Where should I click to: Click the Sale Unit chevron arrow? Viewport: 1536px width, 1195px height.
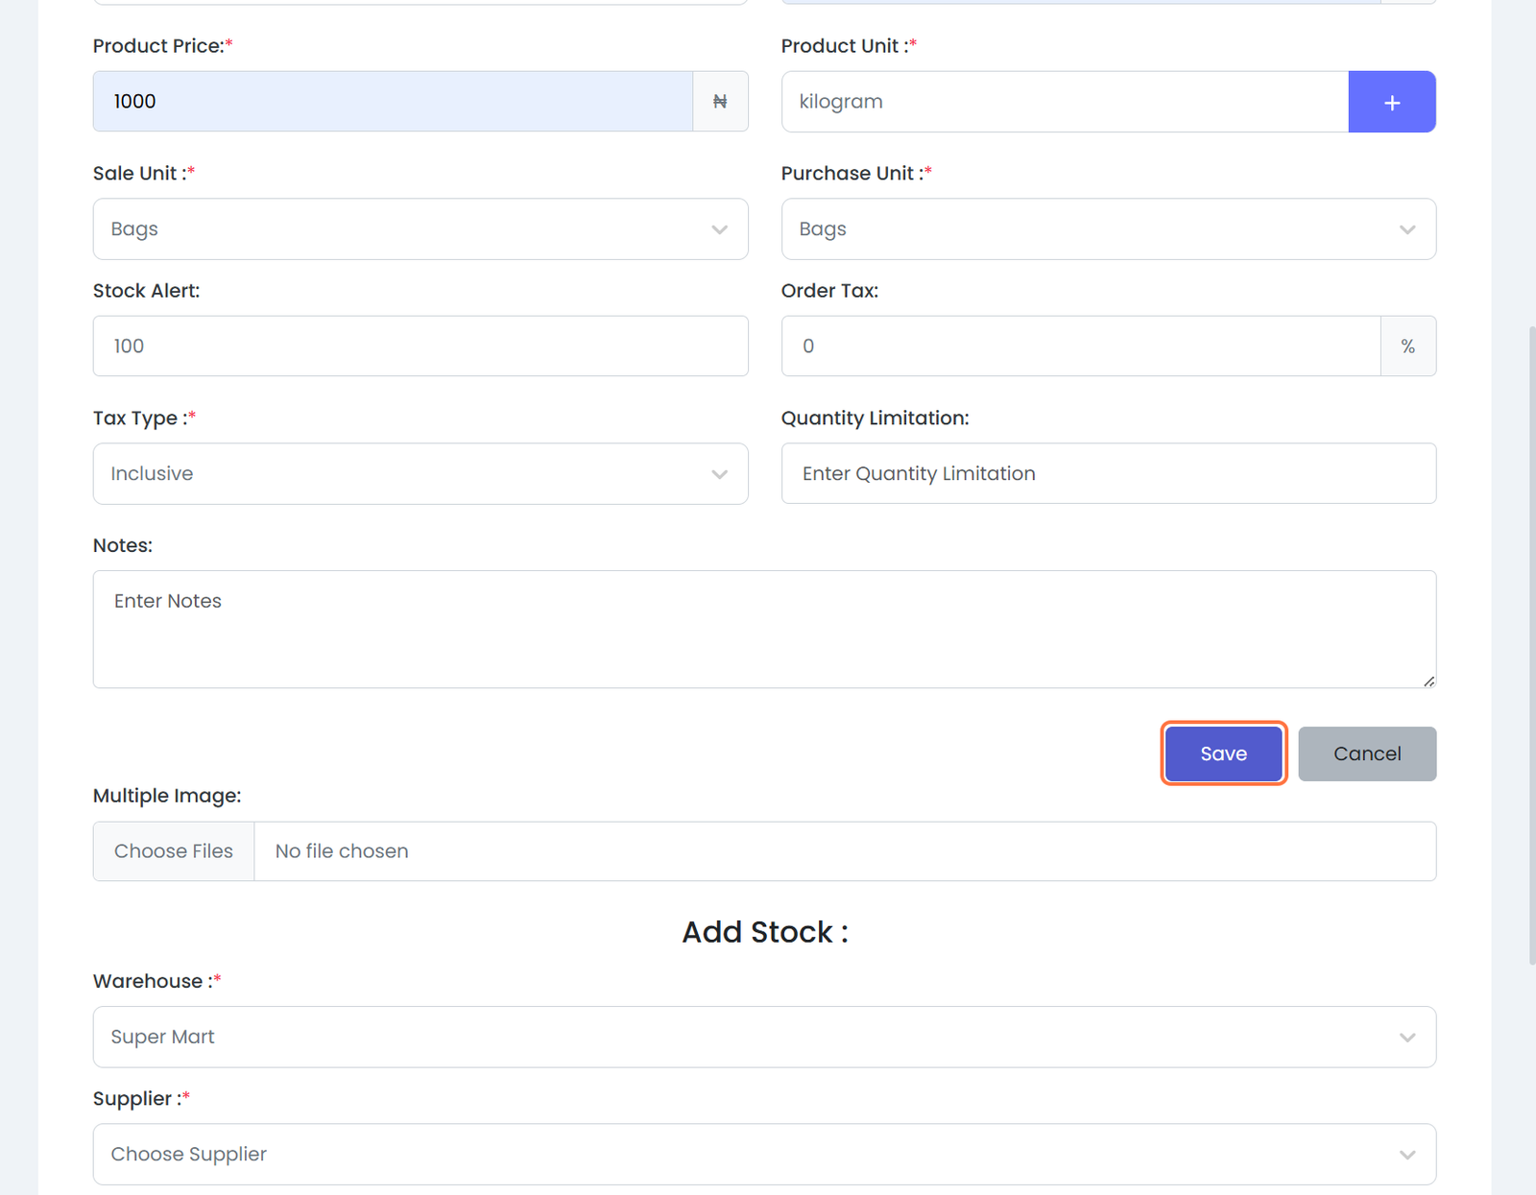719,229
